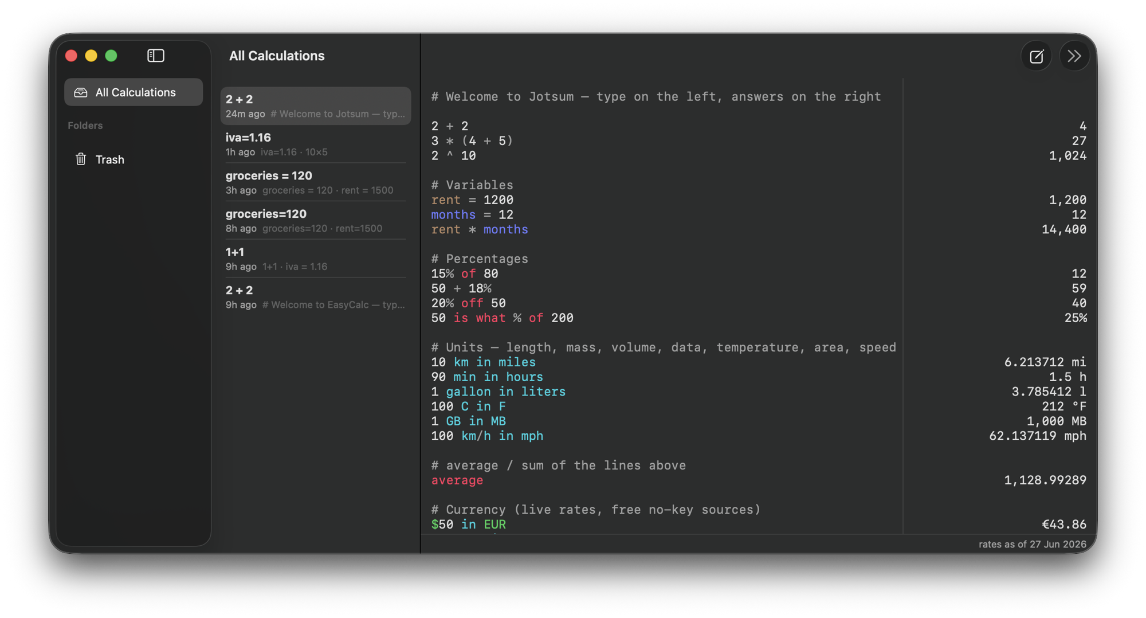Open the '1+1' calculation
Screen dimensions: 1146x618
click(316, 259)
